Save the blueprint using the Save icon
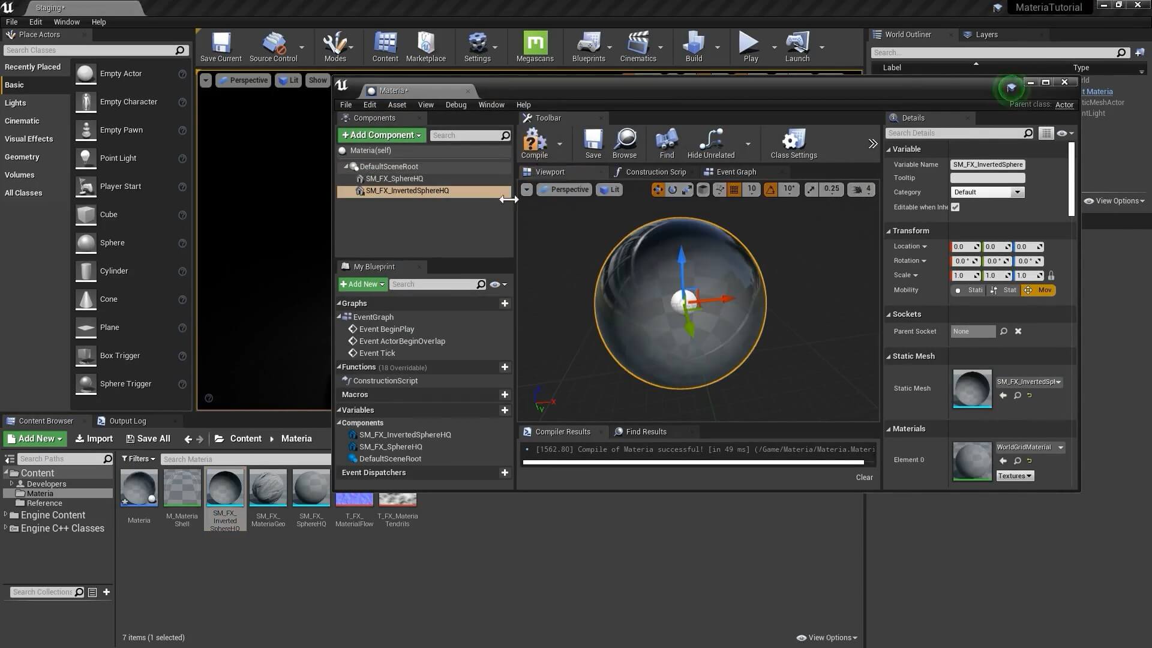Image resolution: width=1152 pixels, height=648 pixels. pos(593,144)
